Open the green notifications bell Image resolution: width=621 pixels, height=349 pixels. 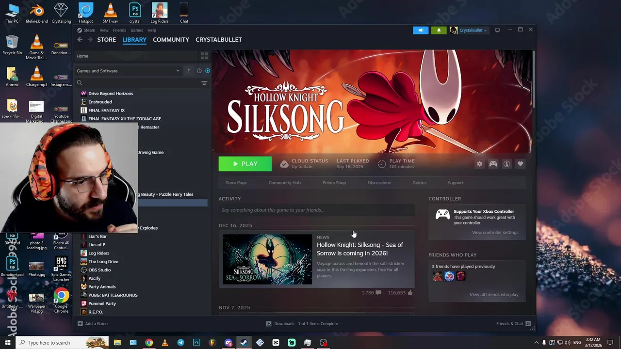[x=439, y=30]
